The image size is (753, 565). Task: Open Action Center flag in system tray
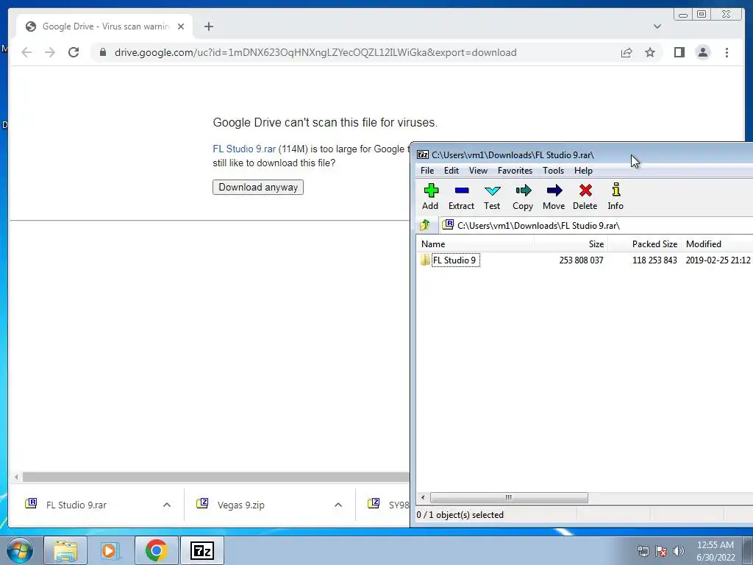point(661,551)
